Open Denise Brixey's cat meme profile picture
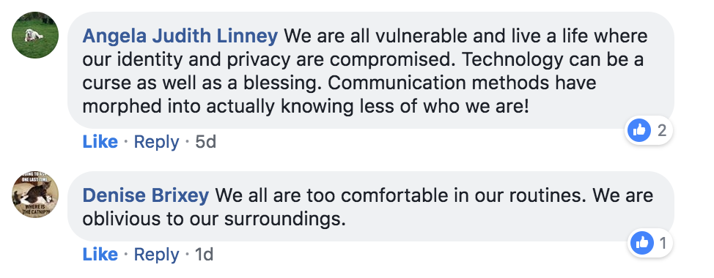This screenshot has width=714, height=278. click(x=35, y=195)
